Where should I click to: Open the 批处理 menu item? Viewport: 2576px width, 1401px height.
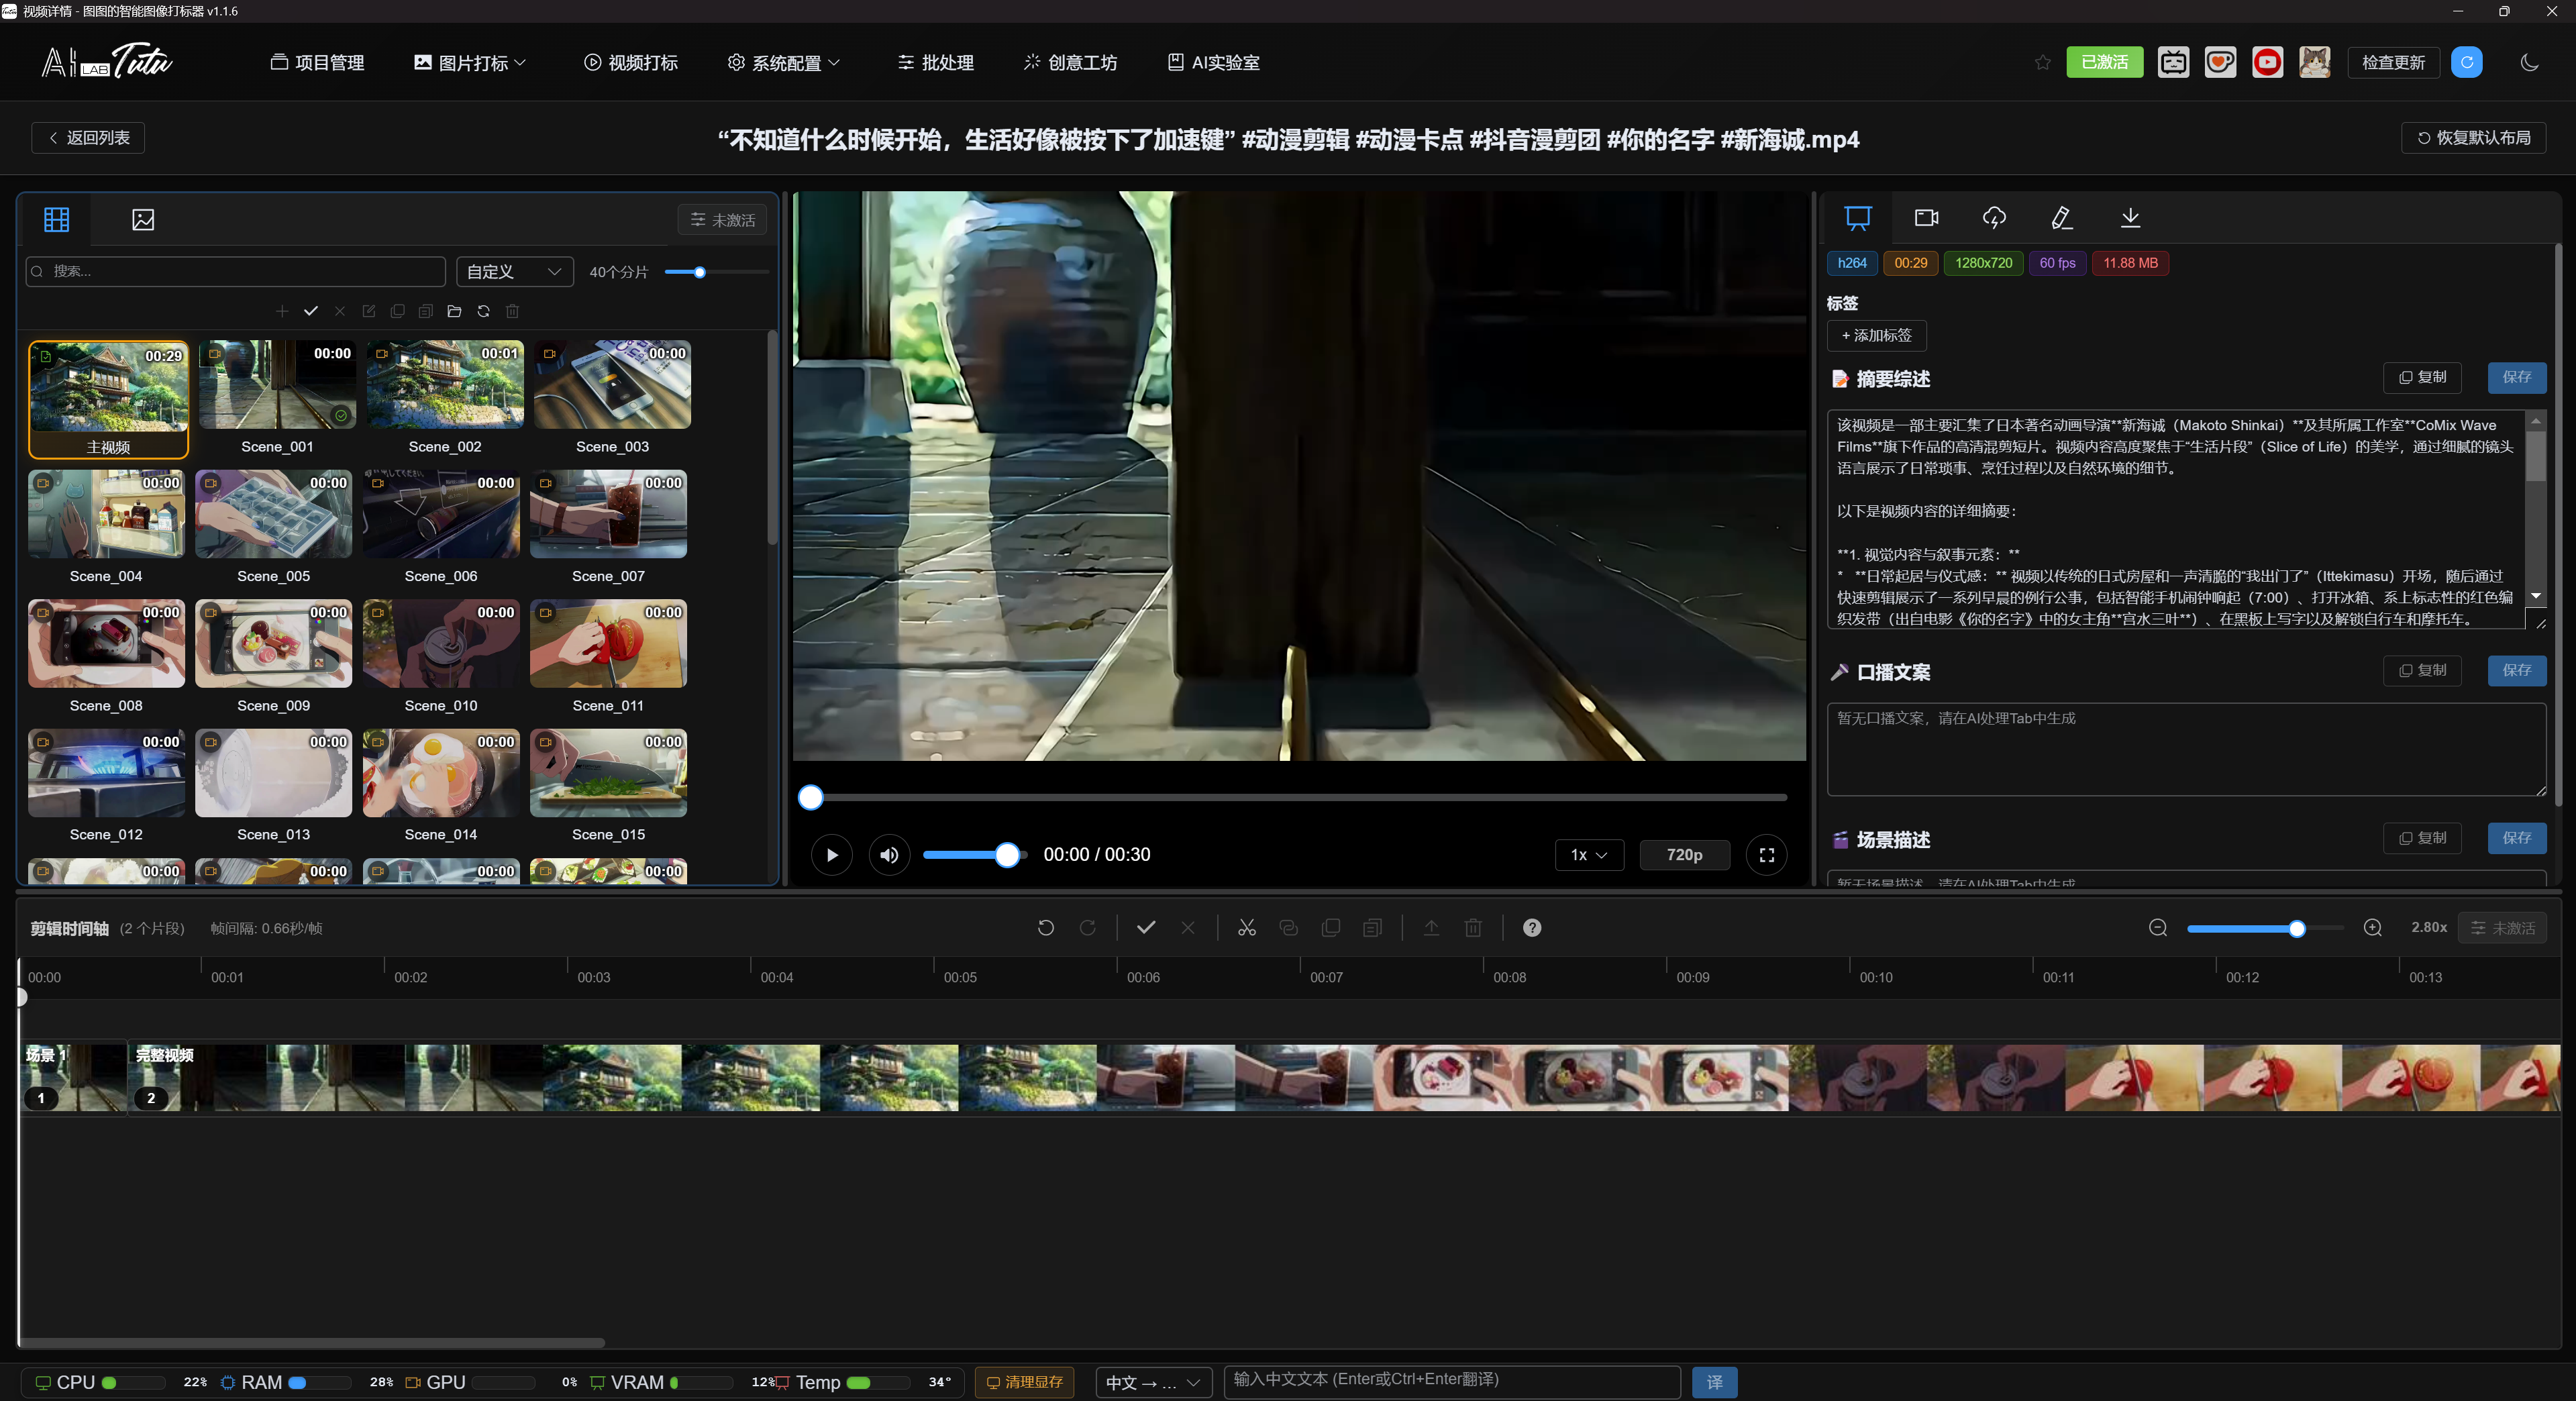[936, 63]
